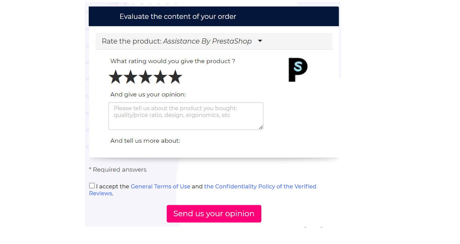Grab the opinion textarea resize handle
The width and height of the screenshot is (460, 244).
[261, 127]
